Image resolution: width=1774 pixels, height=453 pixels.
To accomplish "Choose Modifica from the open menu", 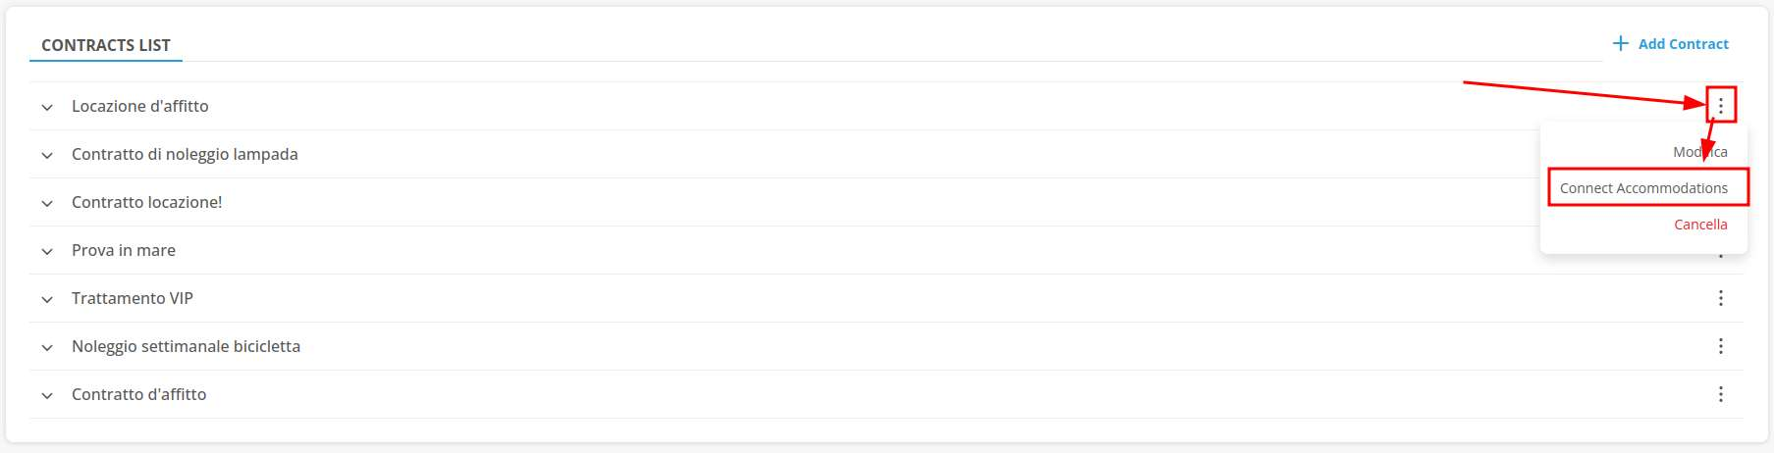I will point(1699,152).
